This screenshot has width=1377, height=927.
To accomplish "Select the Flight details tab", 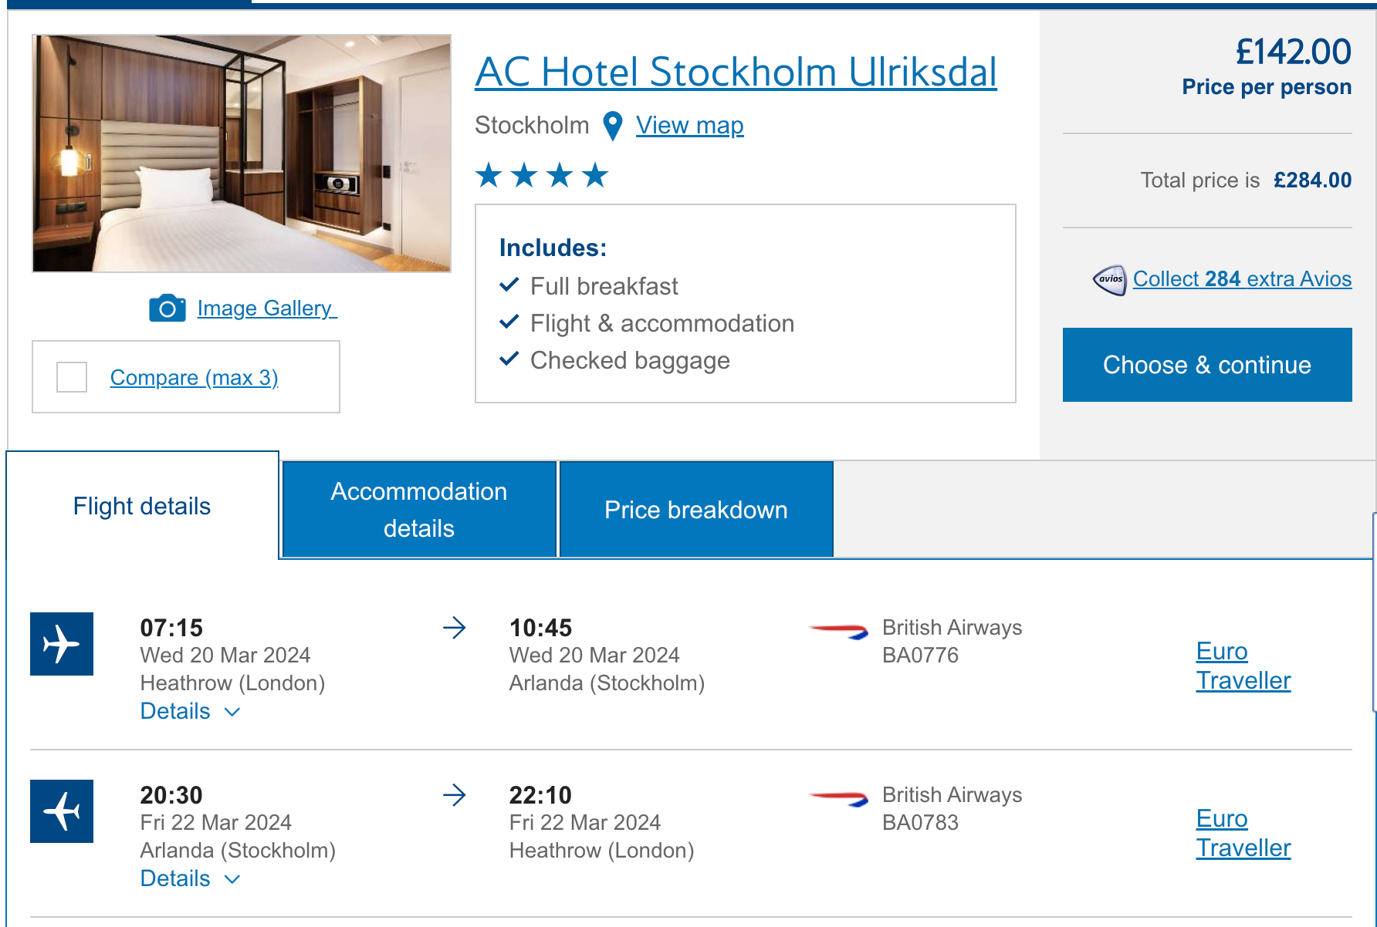I will pyautogui.click(x=142, y=506).
